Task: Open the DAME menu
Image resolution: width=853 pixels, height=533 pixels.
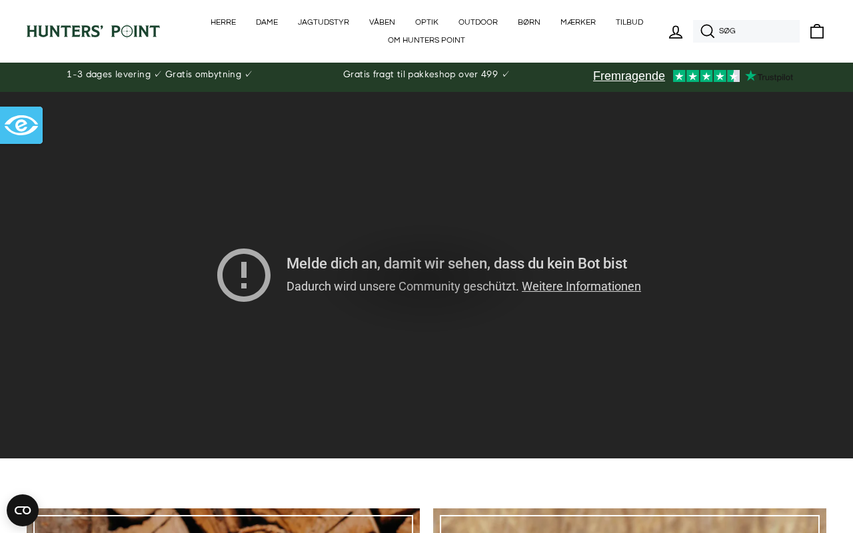Action: coord(267,22)
